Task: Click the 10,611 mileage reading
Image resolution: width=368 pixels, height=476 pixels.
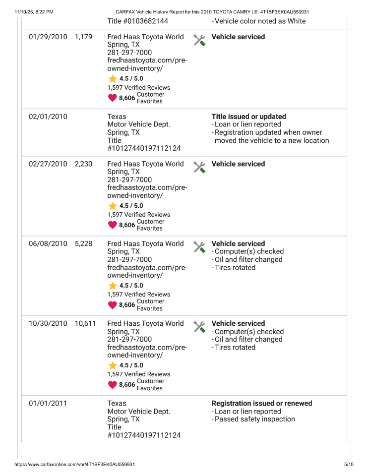Action: pyautogui.click(x=85, y=323)
